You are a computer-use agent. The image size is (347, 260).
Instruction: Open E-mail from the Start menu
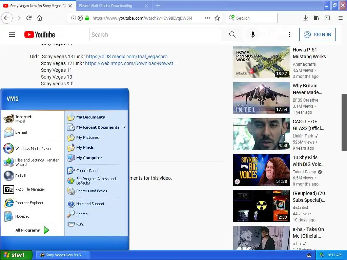point(32,132)
